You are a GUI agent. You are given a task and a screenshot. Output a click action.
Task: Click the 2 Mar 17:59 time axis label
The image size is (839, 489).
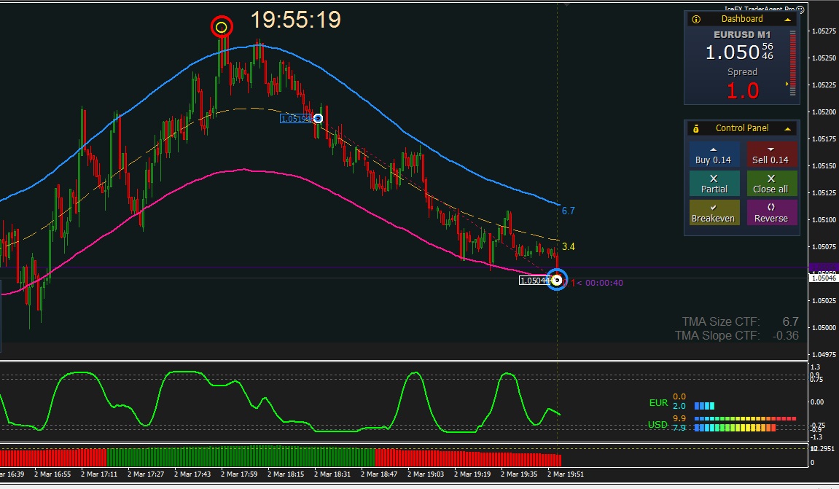pyautogui.click(x=238, y=474)
